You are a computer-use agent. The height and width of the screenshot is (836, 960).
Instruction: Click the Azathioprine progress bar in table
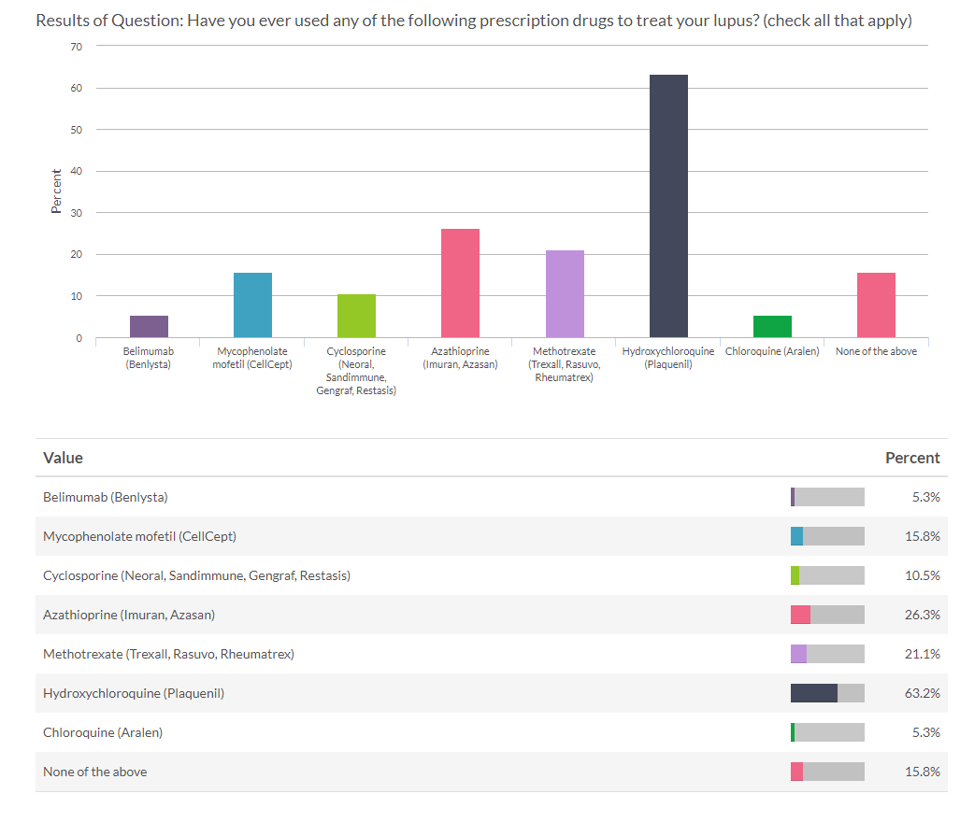click(x=827, y=615)
